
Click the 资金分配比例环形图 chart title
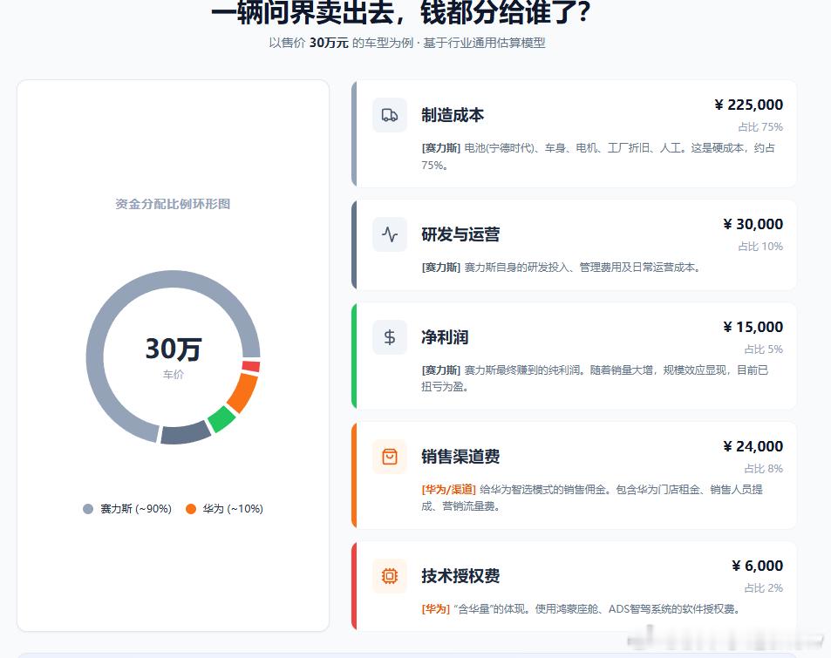pyautogui.click(x=173, y=204)
